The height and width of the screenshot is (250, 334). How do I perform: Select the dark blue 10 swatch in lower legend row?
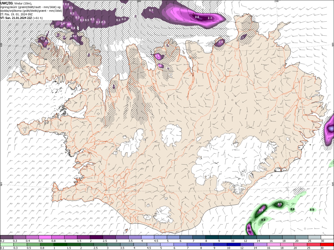coord(233,244)
